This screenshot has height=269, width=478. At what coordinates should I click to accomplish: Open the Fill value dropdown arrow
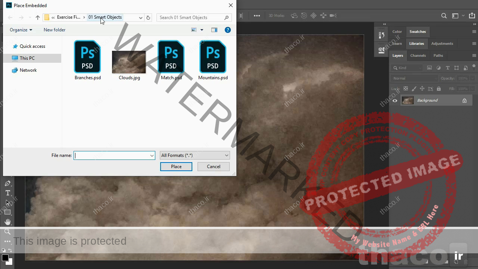point(472,89)
